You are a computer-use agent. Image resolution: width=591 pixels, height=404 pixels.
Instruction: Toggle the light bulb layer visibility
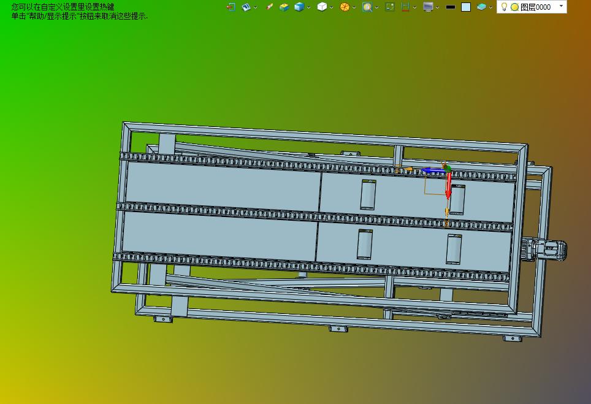[x=504, y=7]
